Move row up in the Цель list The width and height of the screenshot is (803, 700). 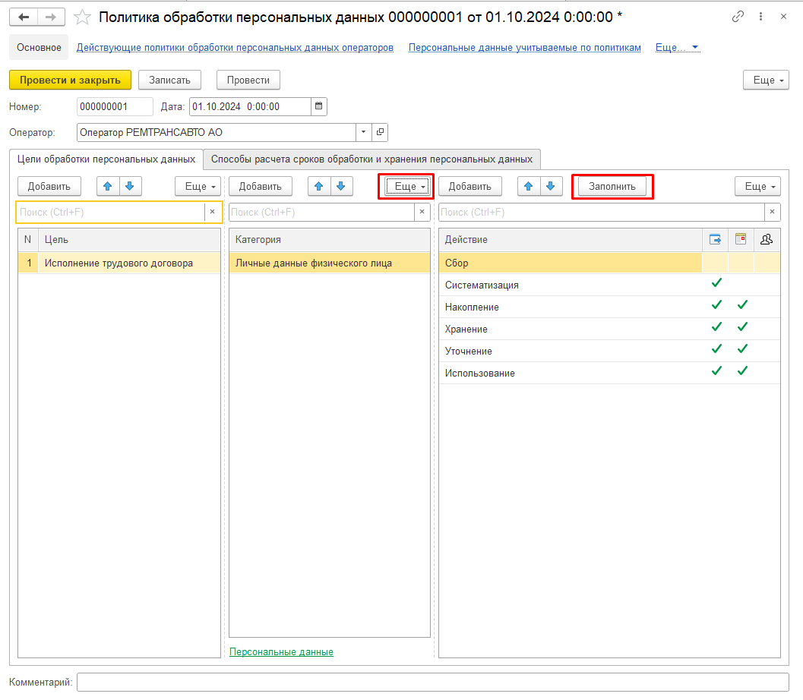tap(107, 186)
